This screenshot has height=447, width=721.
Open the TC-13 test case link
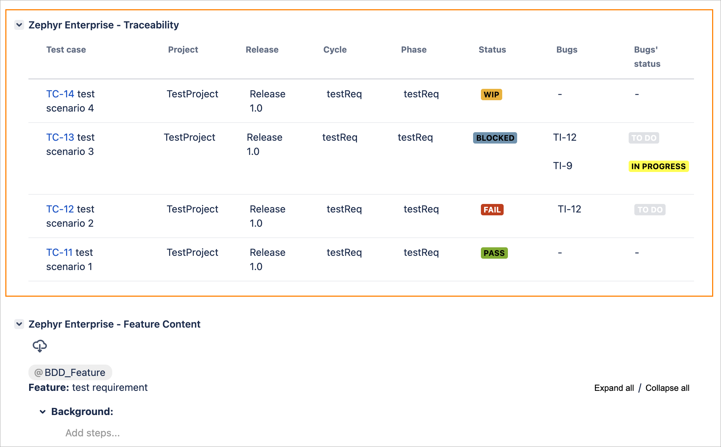[60, 137]
